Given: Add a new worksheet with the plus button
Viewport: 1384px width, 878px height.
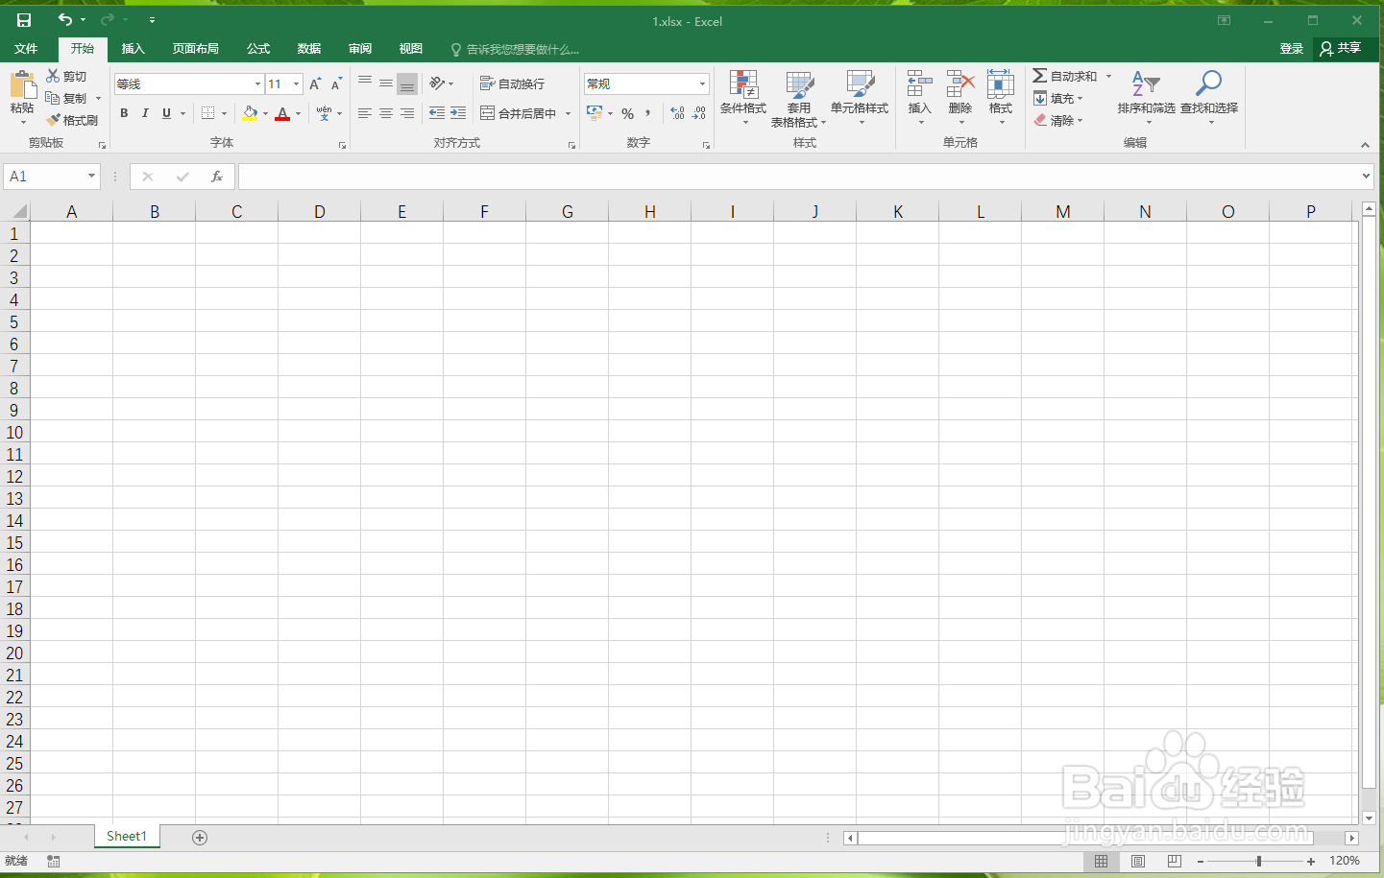Looking at the screenshot, I should tap(199, 837).
